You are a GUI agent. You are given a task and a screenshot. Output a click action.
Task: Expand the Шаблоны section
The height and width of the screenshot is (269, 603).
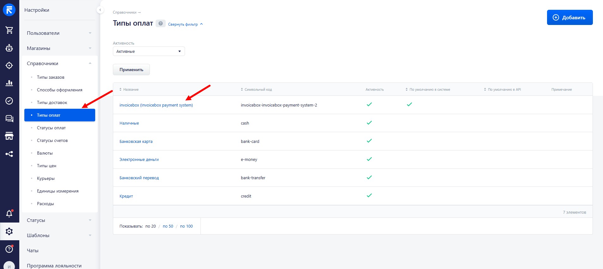59,235
